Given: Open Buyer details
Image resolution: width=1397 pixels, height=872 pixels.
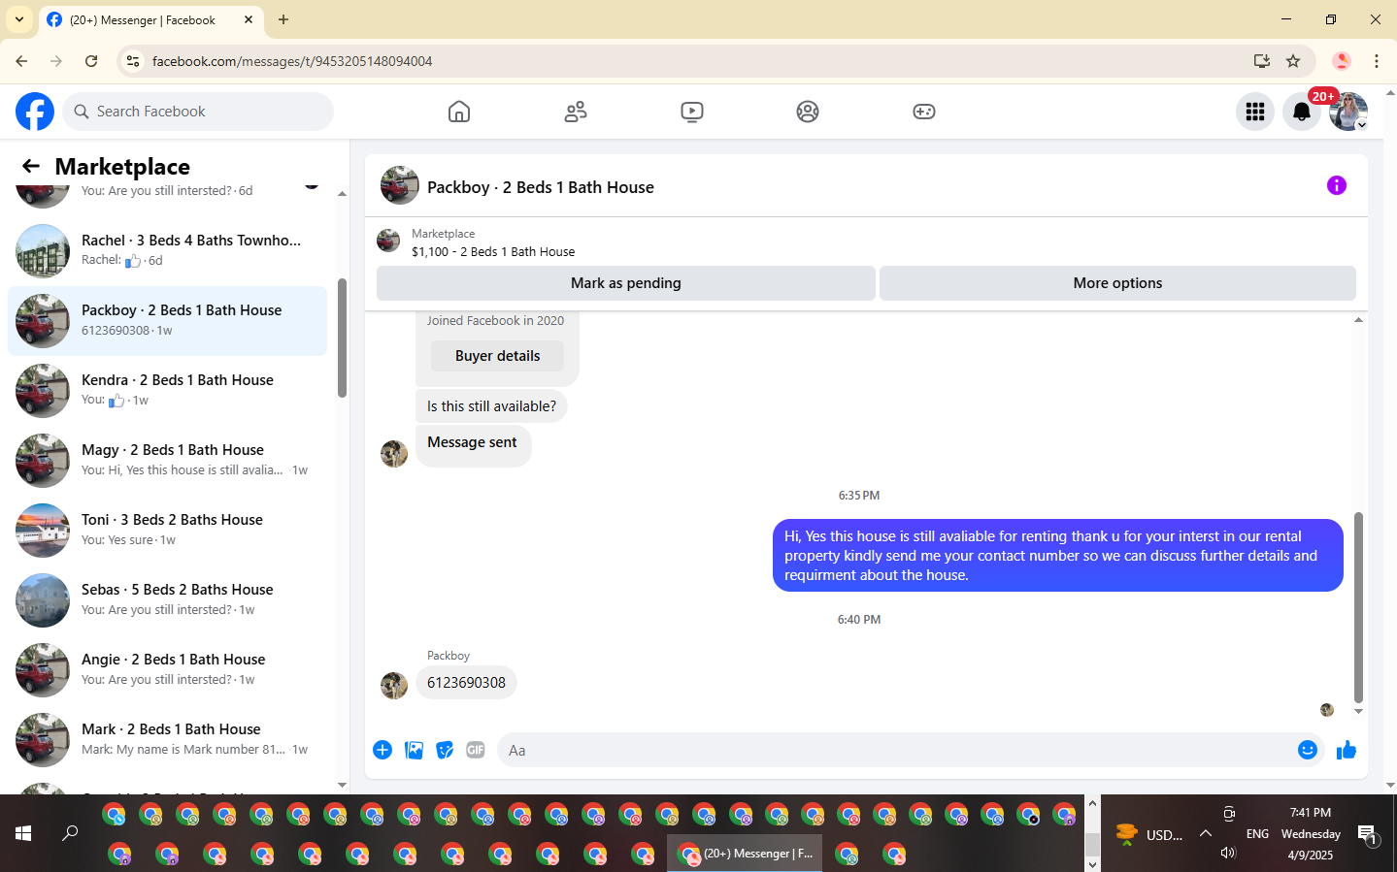Looking at the screenshot, I should (498, 356).
